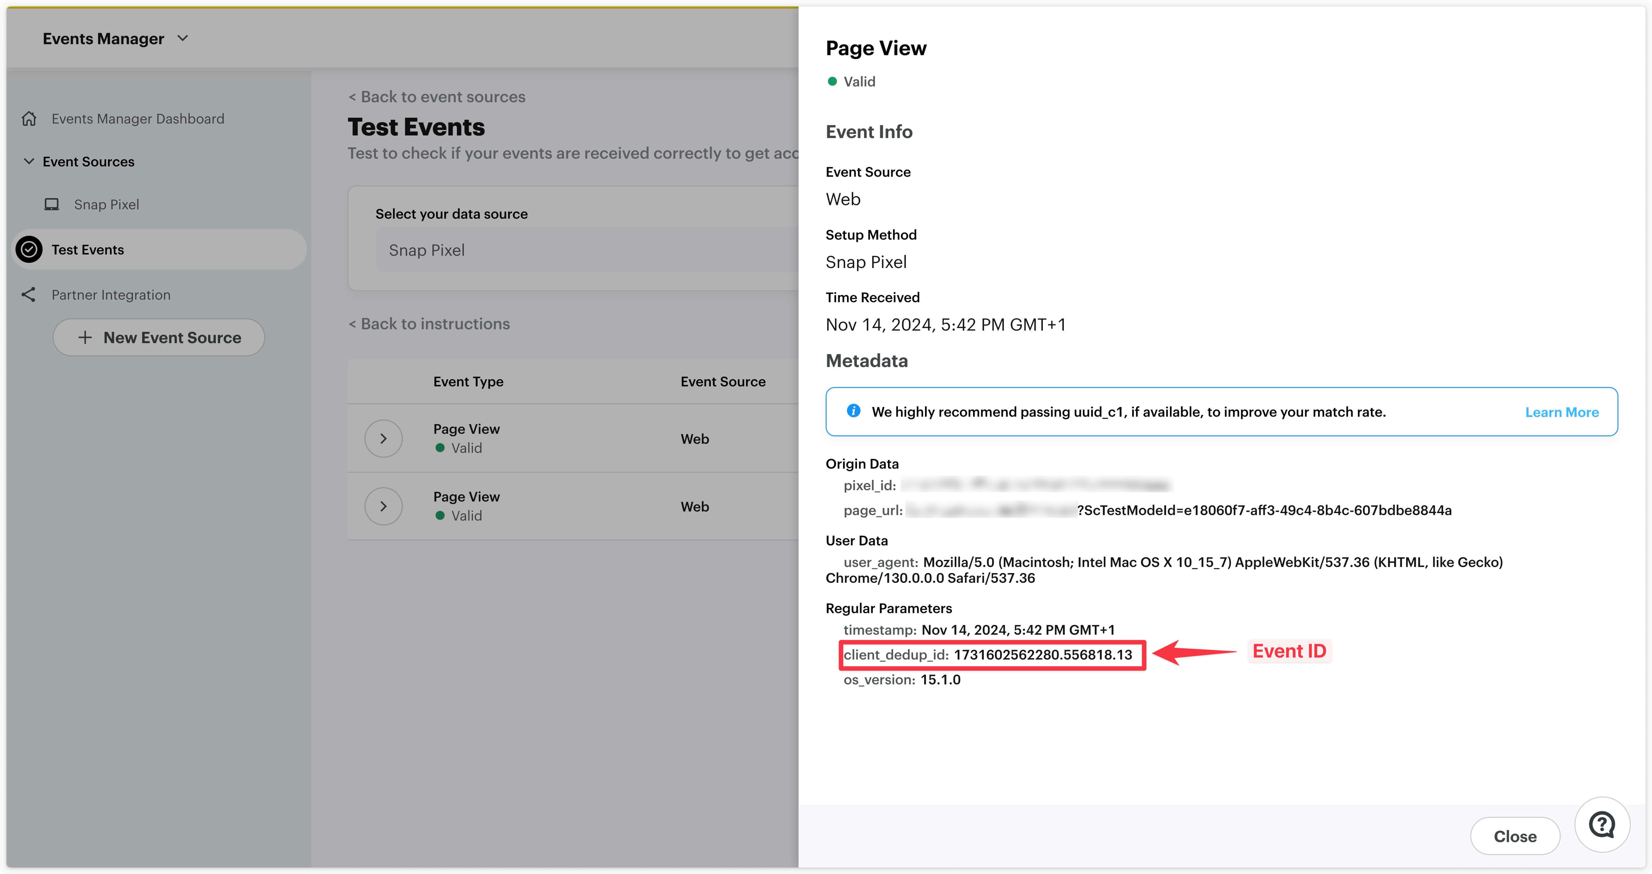Expand the first Page View event row
1652x874 pixels.
tap(384, 439)
